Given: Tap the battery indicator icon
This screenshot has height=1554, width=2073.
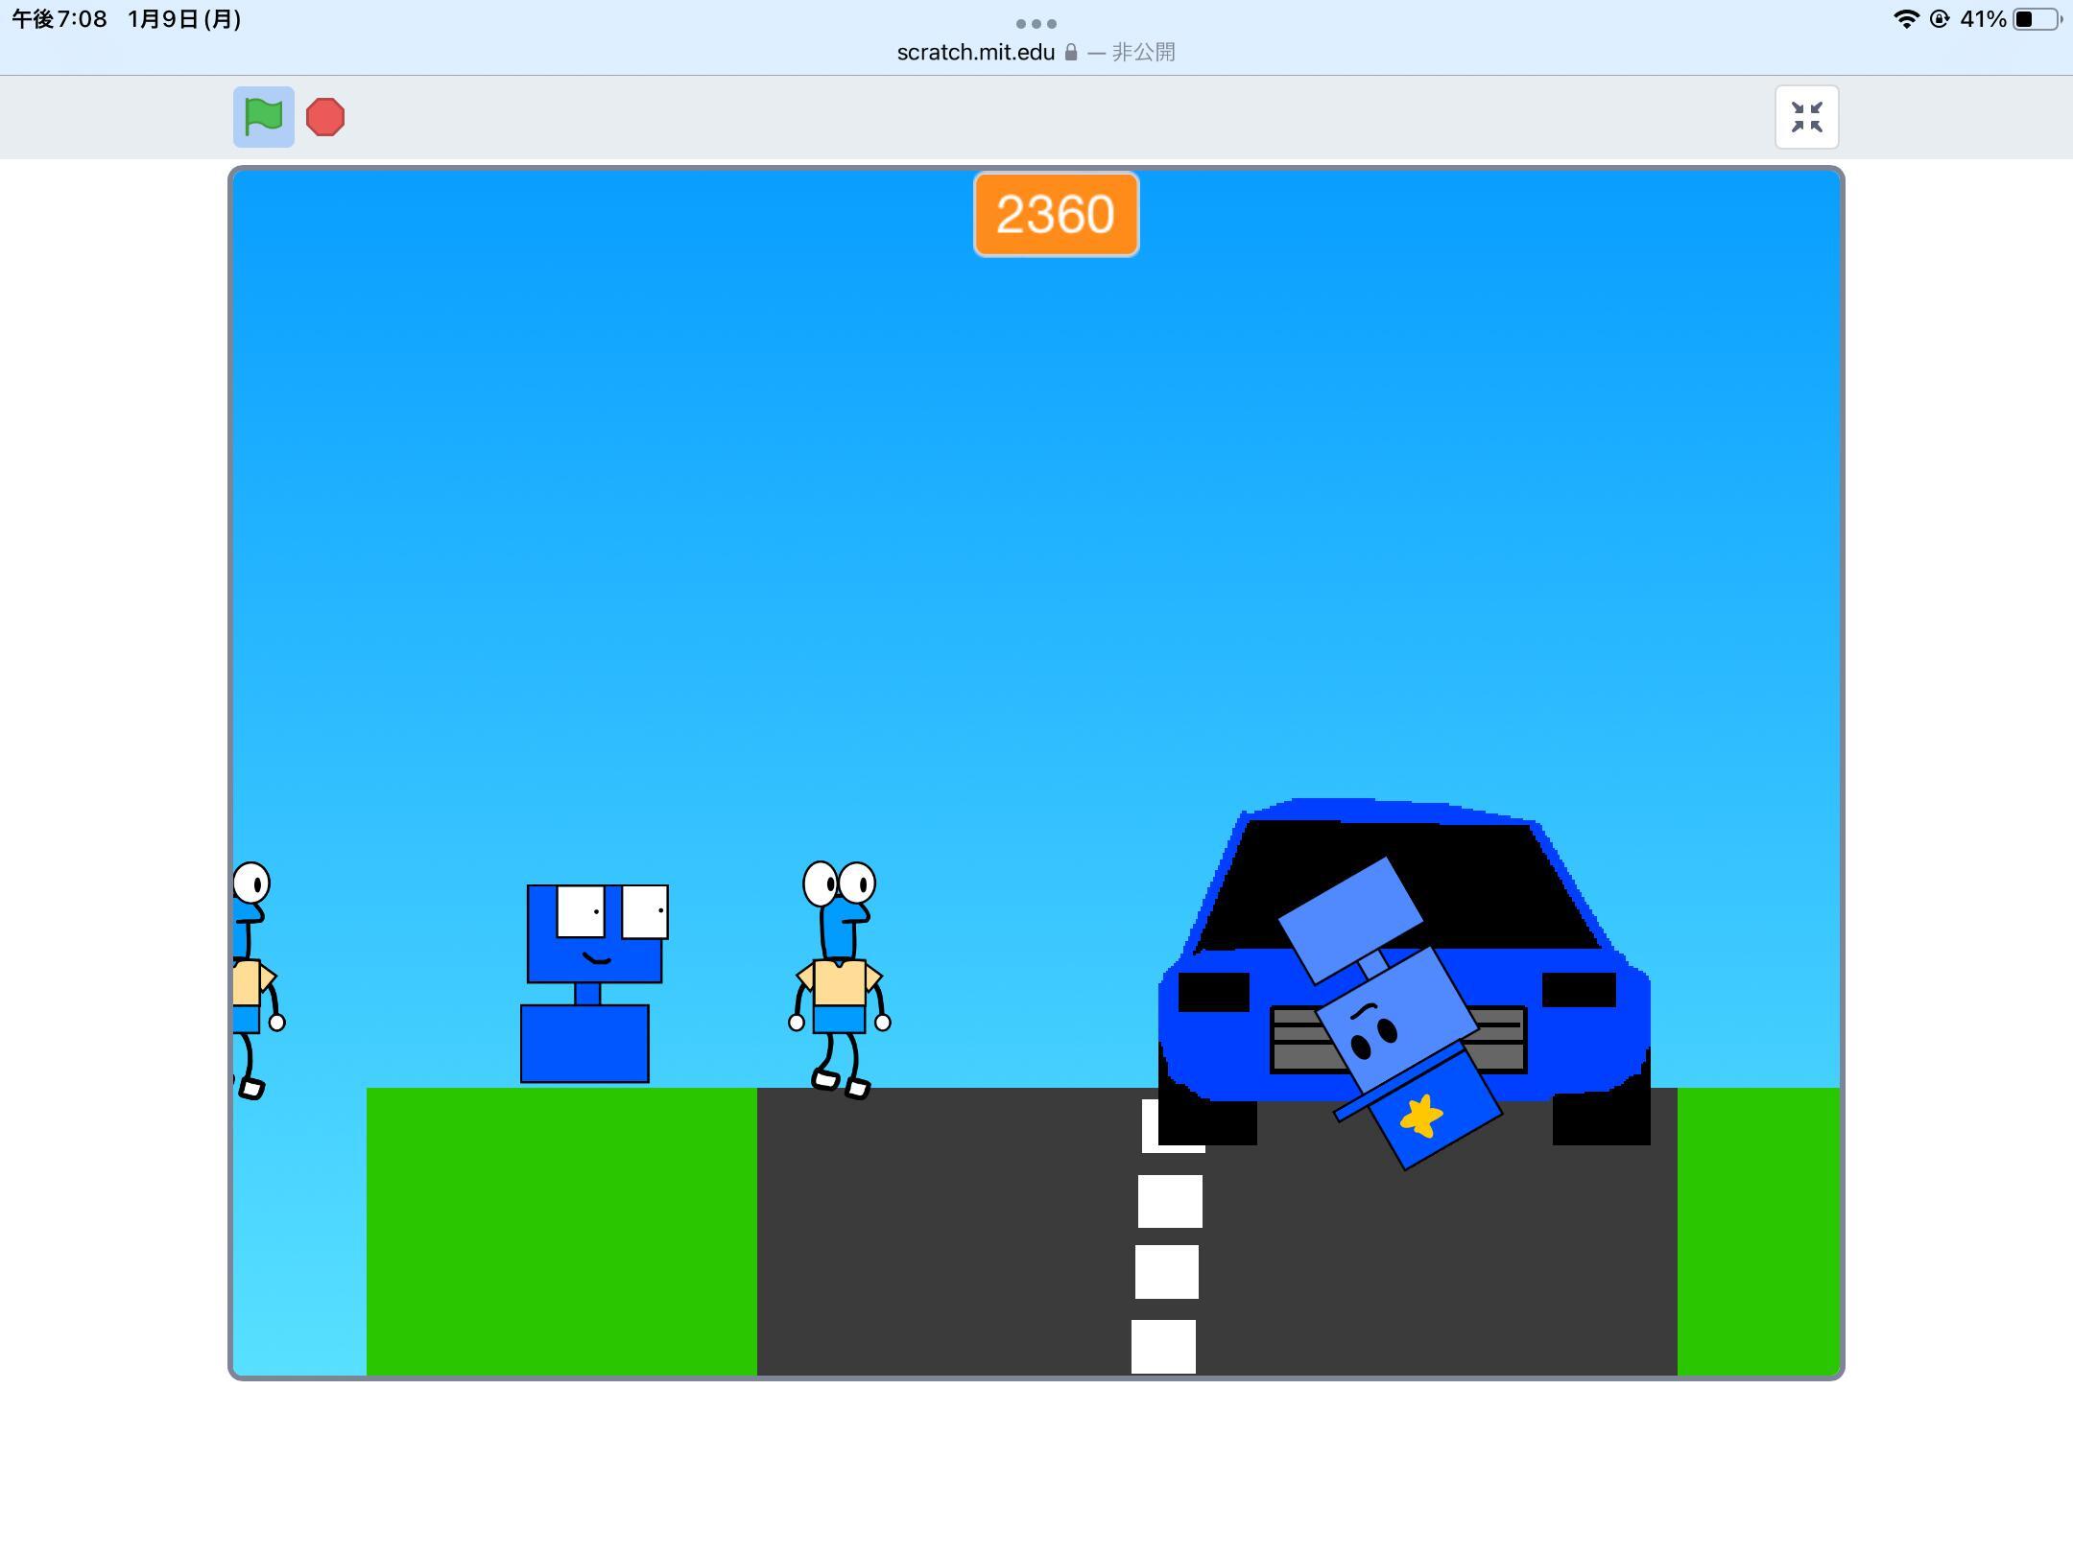Looking at the screenshot, I should click(2036, 19).
